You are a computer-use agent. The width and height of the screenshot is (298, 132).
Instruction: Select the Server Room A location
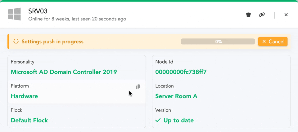[176, 96]
